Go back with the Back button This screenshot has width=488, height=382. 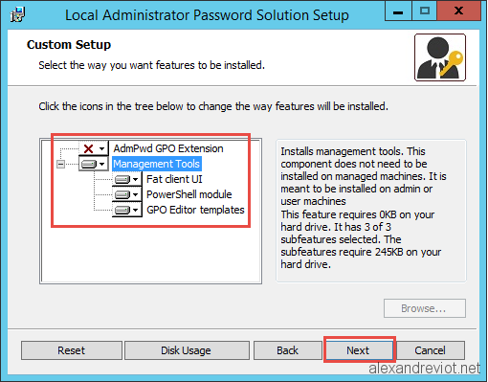click(x=287, y=350)
